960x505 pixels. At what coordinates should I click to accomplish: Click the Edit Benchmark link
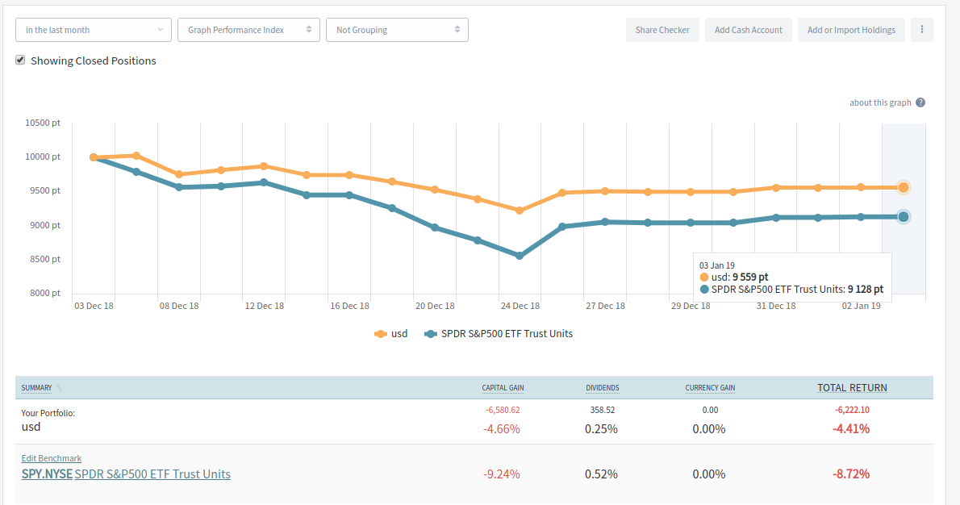tap(51, 458)
